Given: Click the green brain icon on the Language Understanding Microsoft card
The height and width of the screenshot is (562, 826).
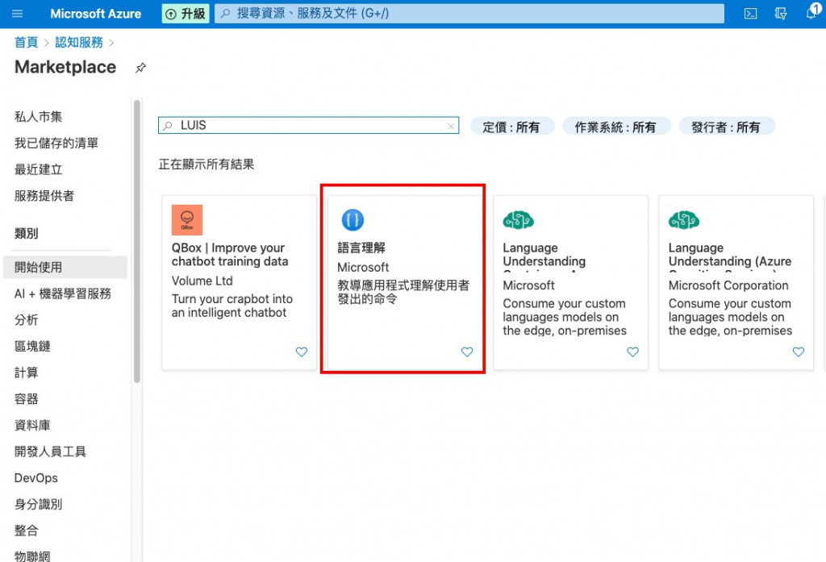Looking at the screenshot, I should 519,219.
